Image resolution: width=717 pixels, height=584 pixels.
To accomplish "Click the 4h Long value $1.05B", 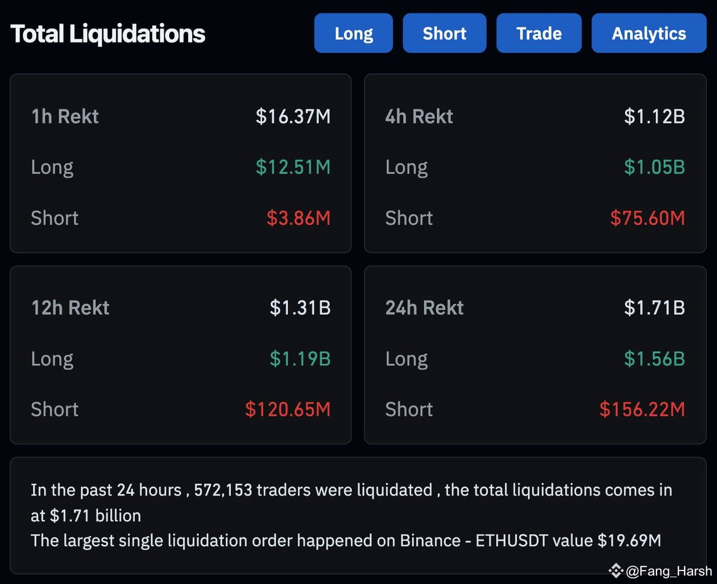I will tap(654, 167).
